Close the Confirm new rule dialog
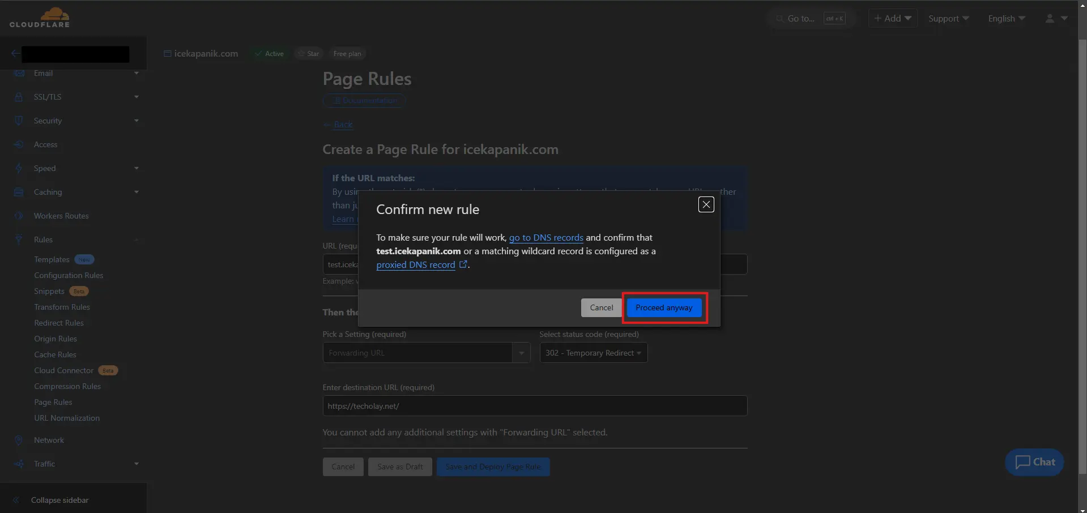The height and width of the screenshot is (513, 1087). (x=706, y=204)
